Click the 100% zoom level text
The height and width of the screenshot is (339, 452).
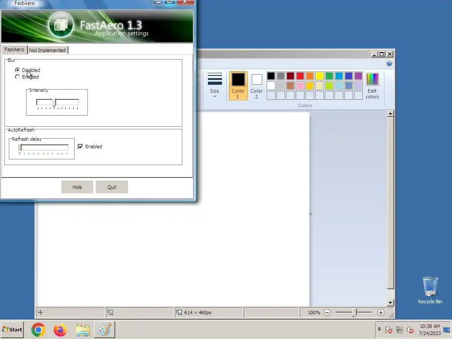coord(314,313)
